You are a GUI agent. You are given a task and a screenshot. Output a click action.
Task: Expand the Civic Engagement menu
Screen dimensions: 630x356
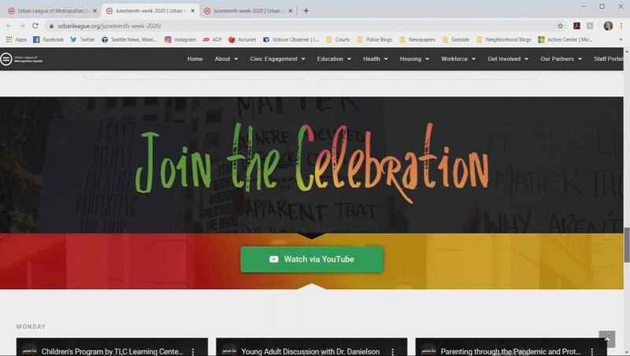277,58
